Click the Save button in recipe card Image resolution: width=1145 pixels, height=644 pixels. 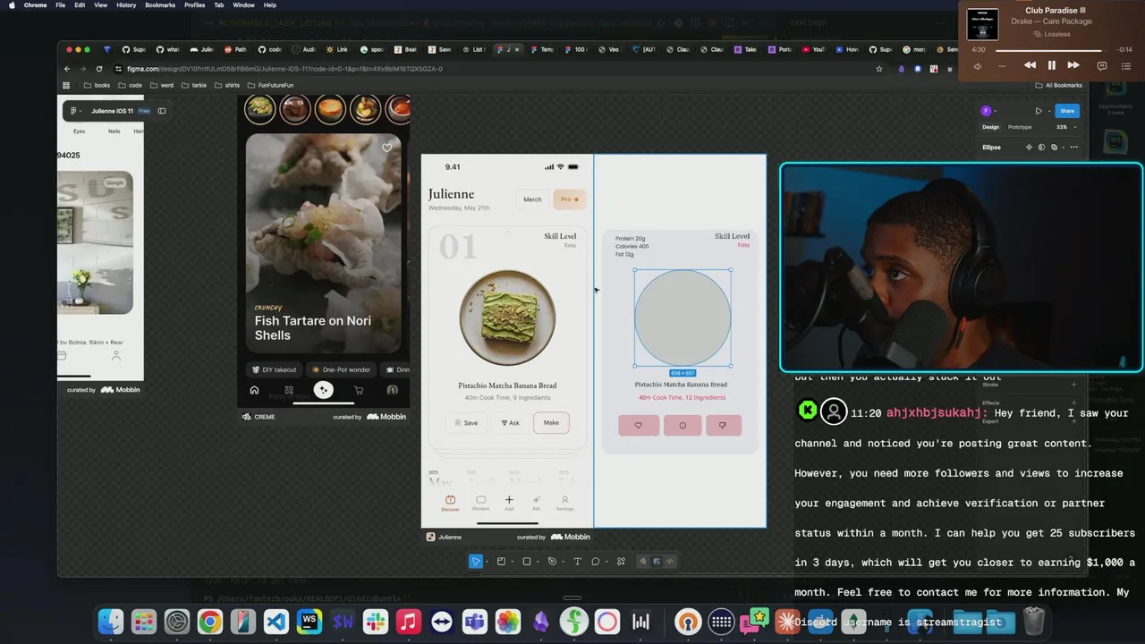click(465, 423)
